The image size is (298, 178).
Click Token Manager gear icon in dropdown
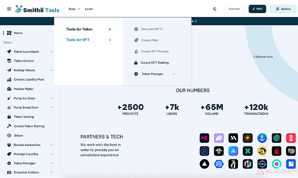click(136, 74)
